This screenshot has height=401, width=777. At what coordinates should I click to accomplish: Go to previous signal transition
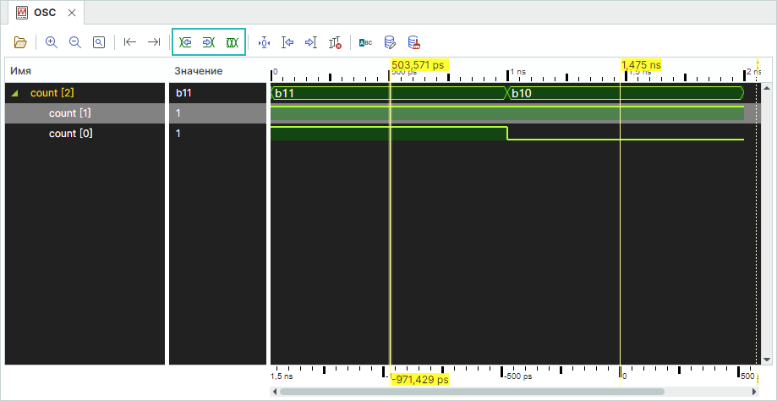[186, 42]
